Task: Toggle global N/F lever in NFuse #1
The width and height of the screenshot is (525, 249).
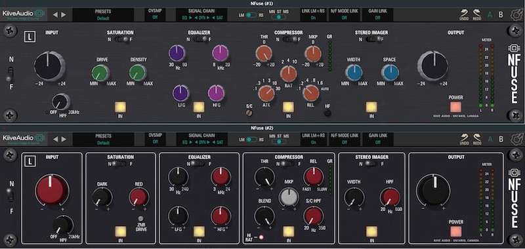Action: point(10,74)
